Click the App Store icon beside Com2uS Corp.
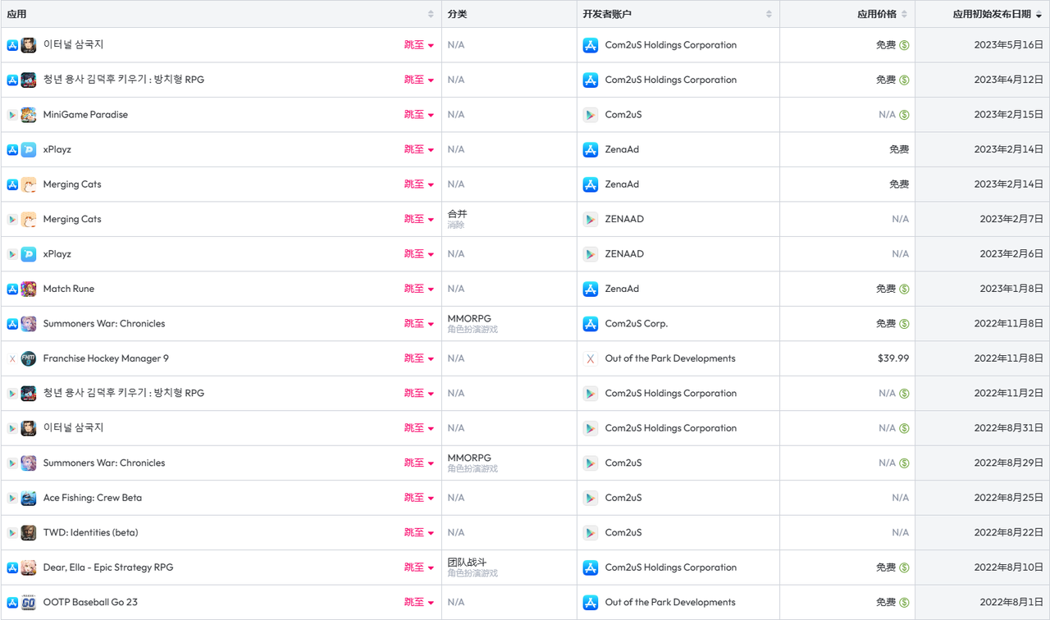The width and height of the screenshot is (1050, 620). coord(591,324)
